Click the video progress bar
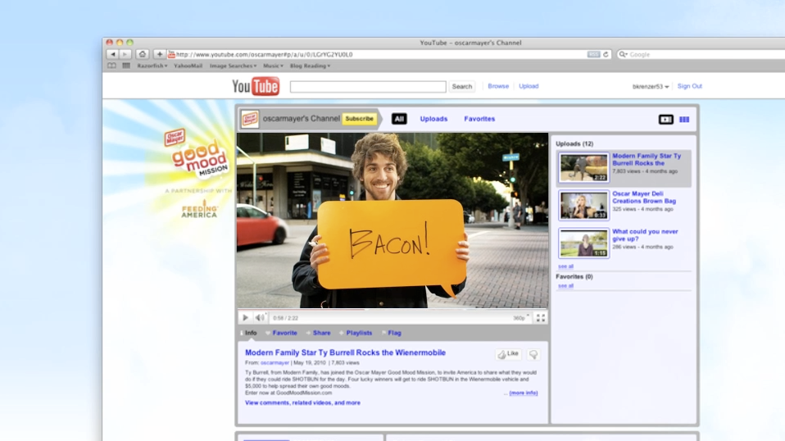This screenshot has width=785, height=441. pyautogui.click(x=393, y=310)
